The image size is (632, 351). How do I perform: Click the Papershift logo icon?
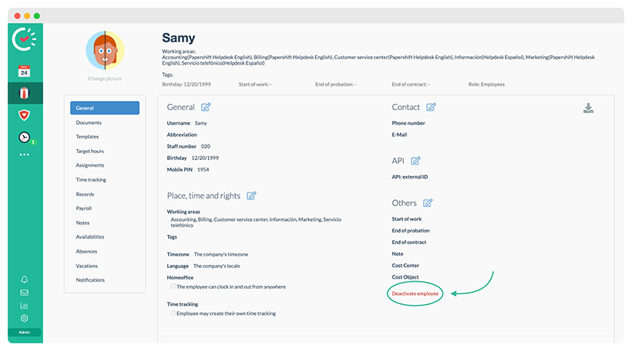pyautogui.click(x=24, y=39)
